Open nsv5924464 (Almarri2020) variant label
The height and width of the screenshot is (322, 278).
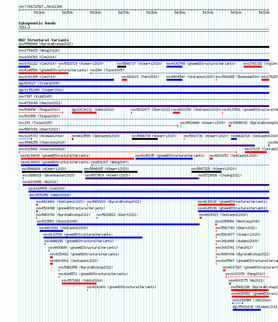(203, 123)
